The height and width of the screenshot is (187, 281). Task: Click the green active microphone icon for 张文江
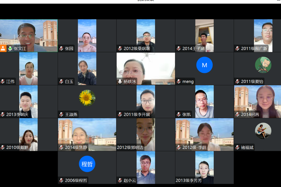pos(10,48)
